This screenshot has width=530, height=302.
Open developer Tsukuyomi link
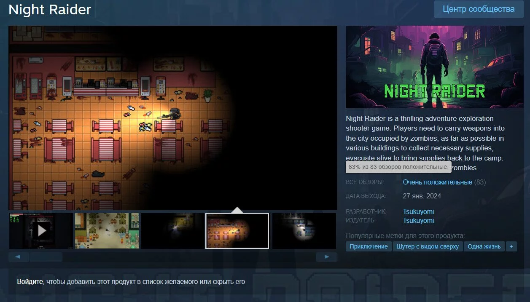(x=418, y=211)
